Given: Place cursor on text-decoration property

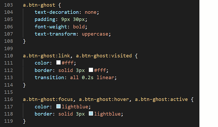Looking at the screenshot, I should pyautogui.click(x=57, y=12).
